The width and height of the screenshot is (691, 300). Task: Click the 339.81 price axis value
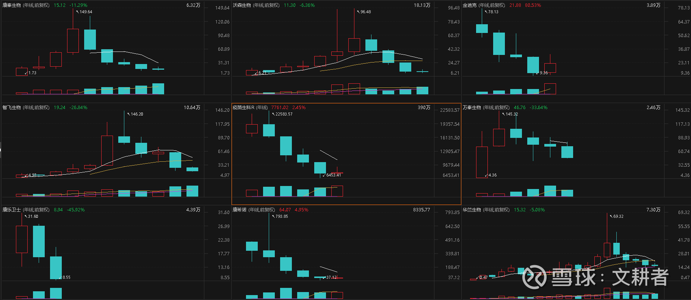point(453,254)
